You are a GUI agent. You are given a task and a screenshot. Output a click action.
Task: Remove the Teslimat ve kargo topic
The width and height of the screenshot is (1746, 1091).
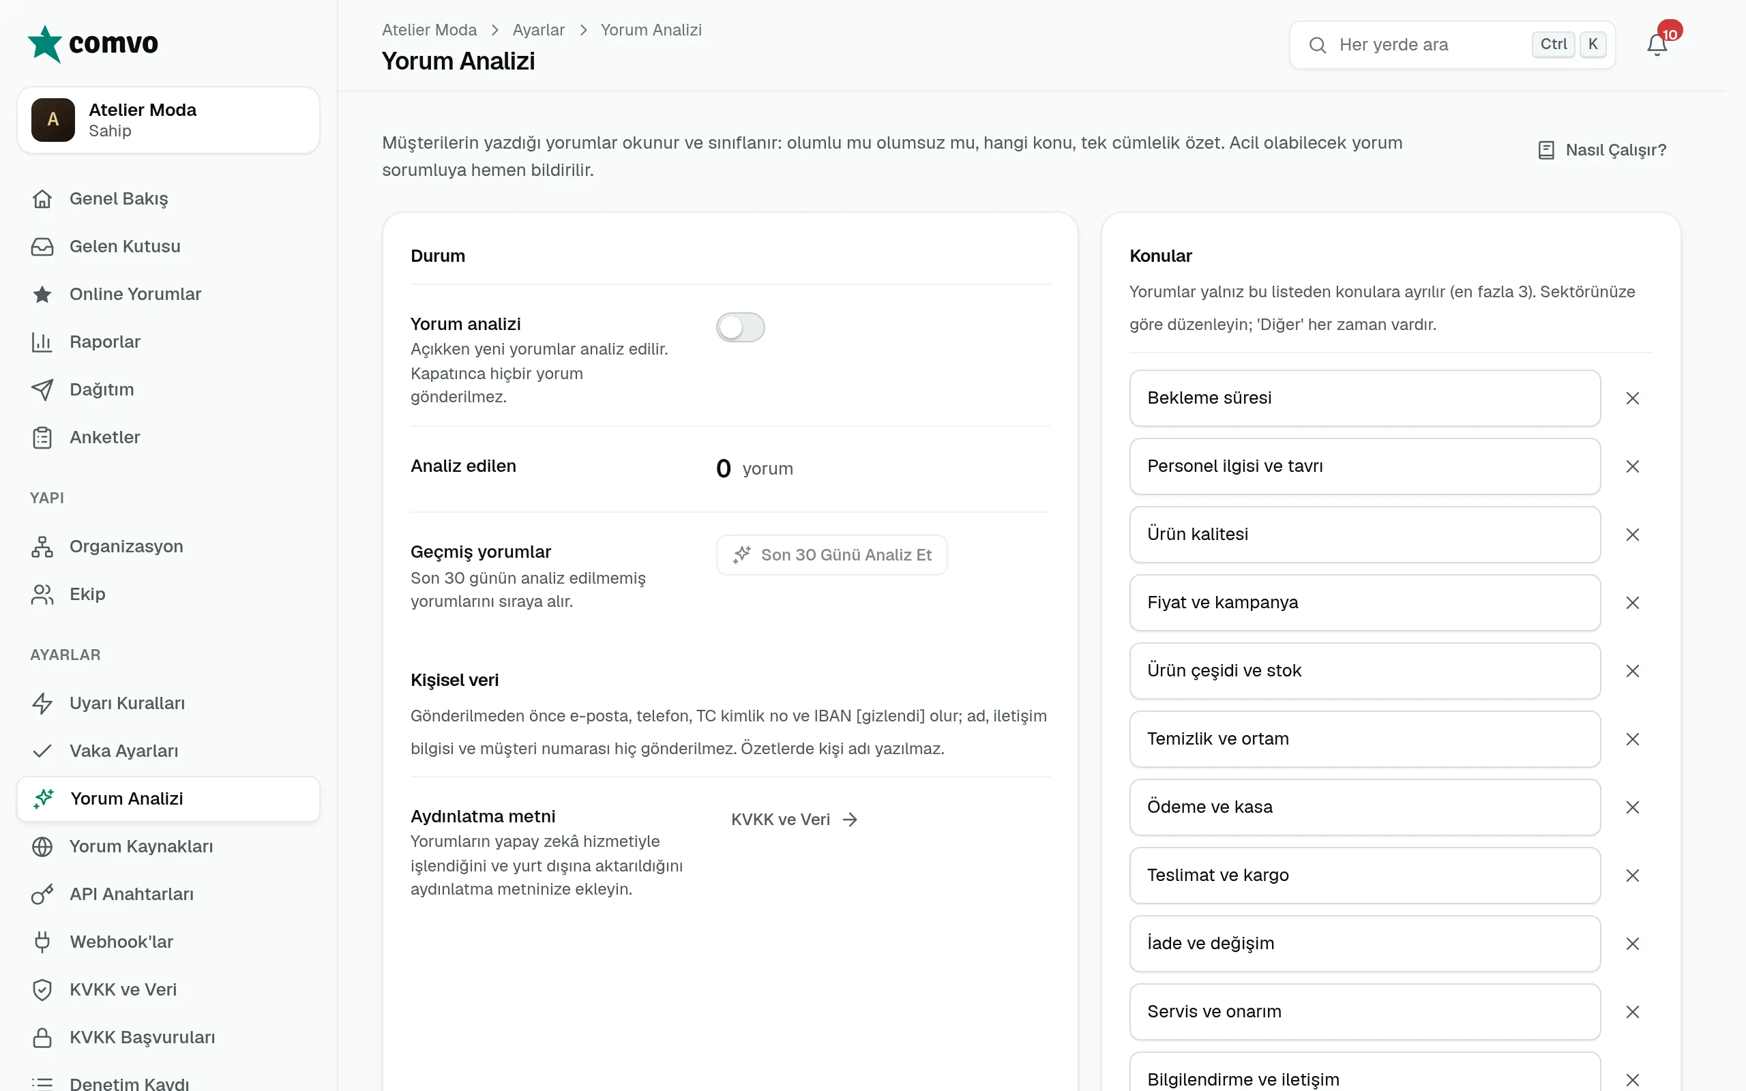click(x=1633, y=876)
